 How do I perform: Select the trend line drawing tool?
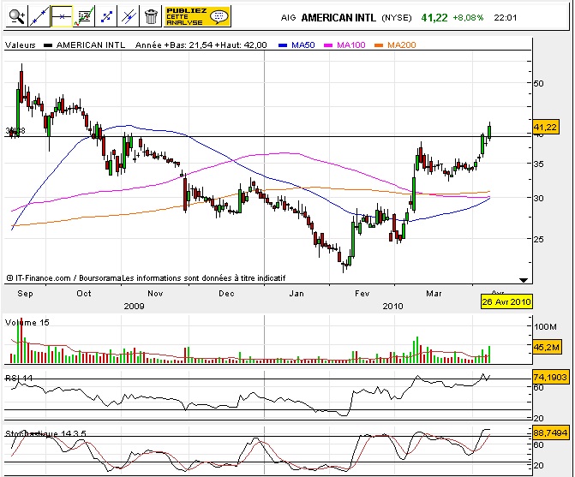tap(39, 16)
